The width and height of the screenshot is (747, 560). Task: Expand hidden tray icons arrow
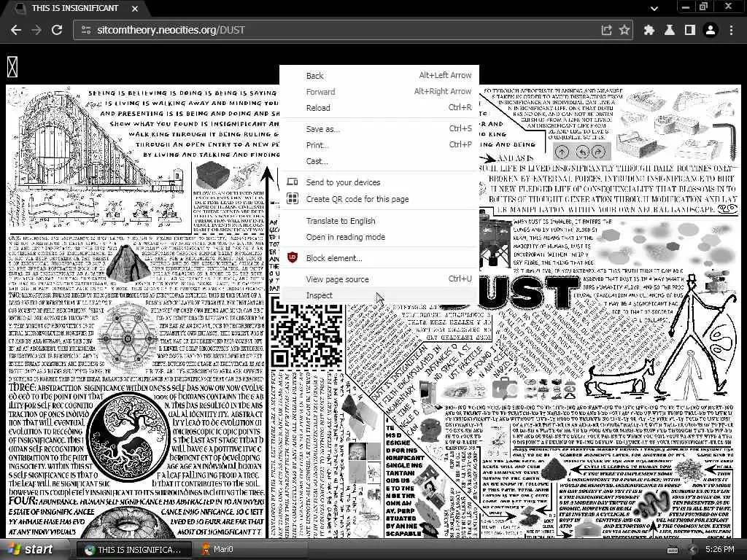click(692, 550)
